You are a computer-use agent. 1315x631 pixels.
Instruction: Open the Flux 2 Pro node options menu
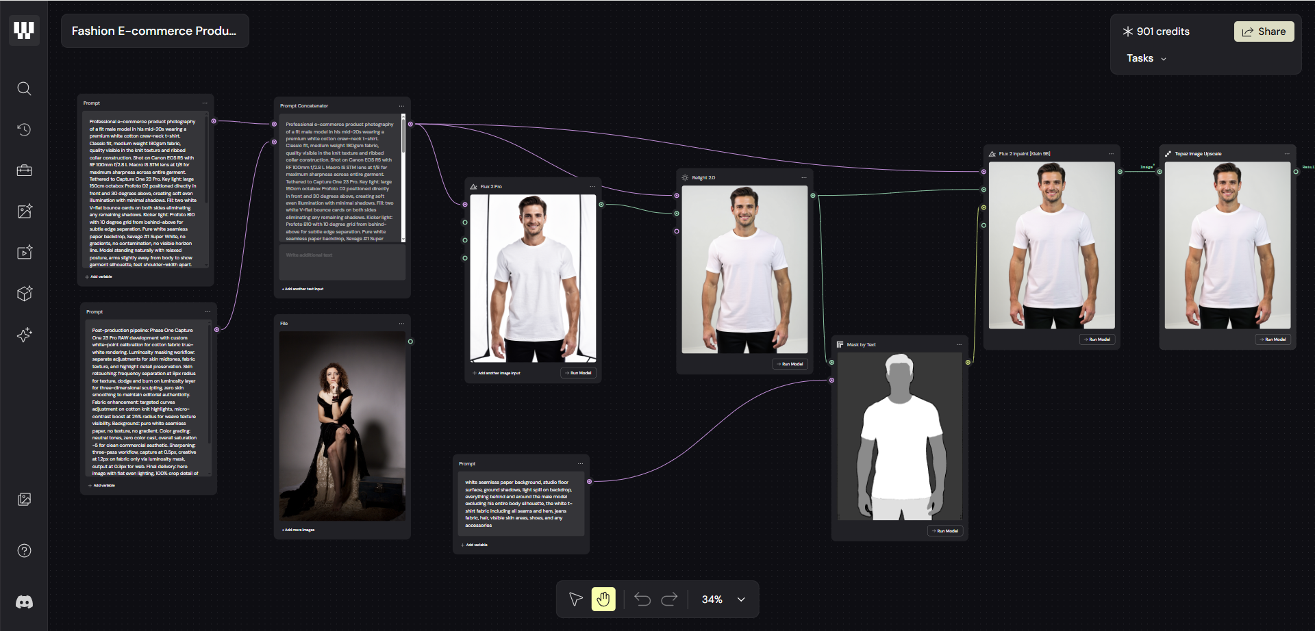pos(592,187)
